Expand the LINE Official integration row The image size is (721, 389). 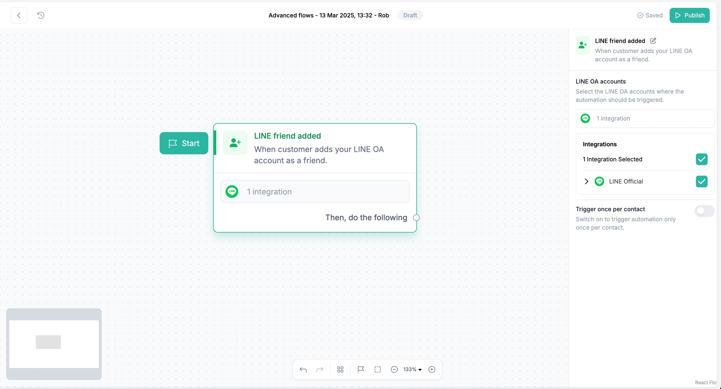(x=586, y=181)
